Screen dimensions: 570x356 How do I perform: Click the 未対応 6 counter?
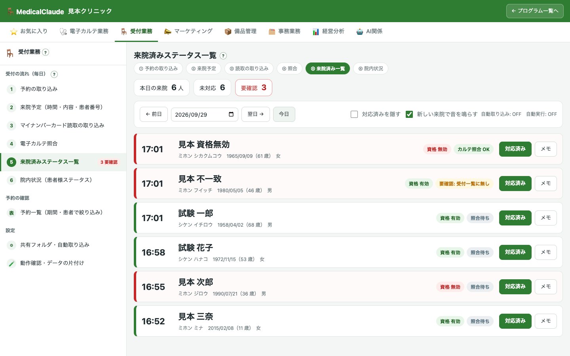click(x=212, y=88)
